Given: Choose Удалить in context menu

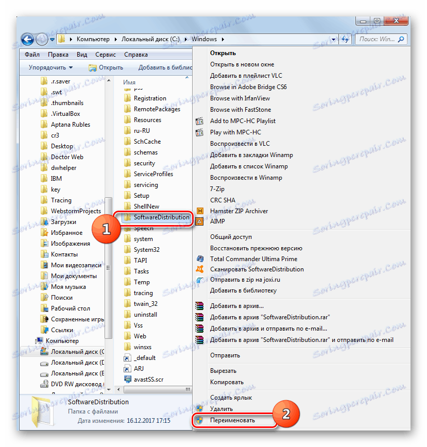Looking at the screenshot, I should 221,409.
